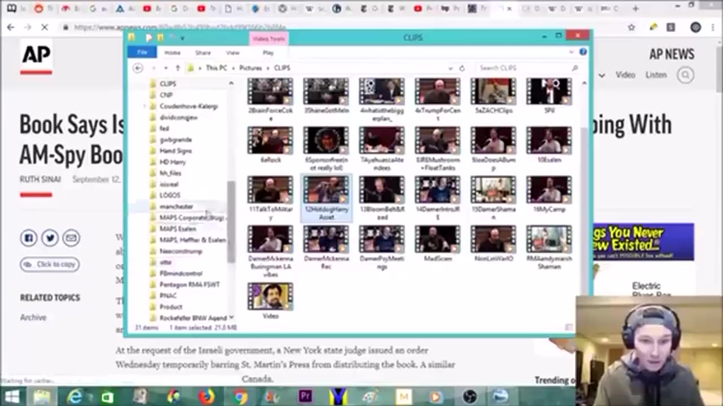Open the Windows Start button
723x406 pixels.
[x=11, y=397]
